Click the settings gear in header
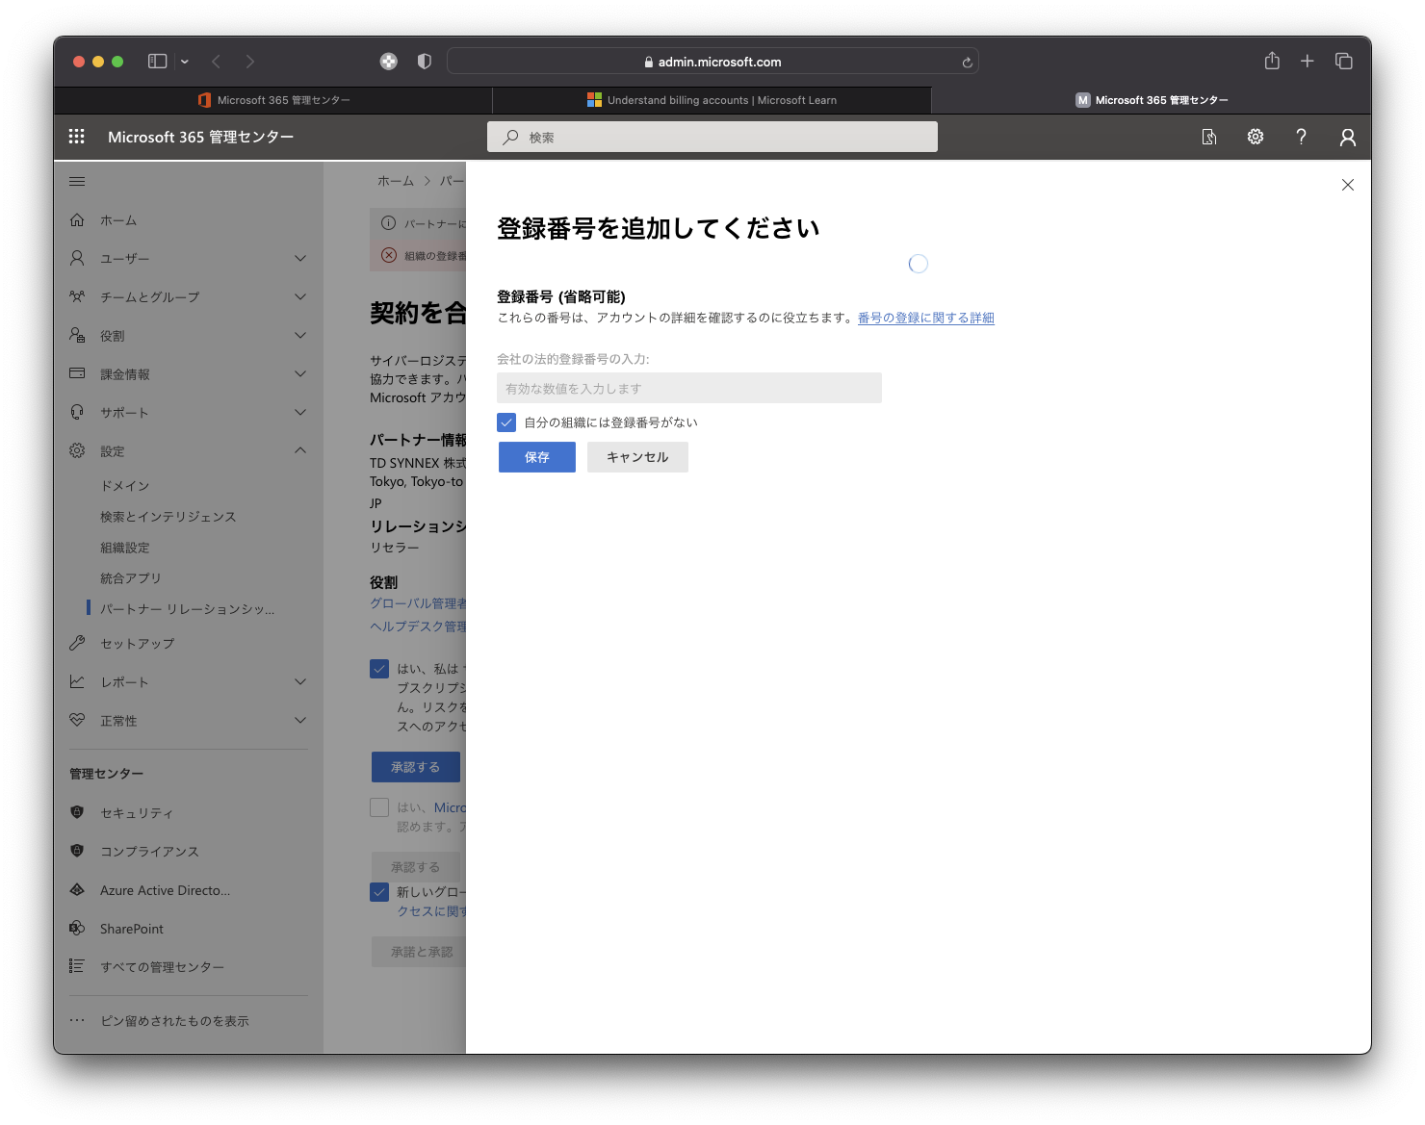 (1256, 137)
